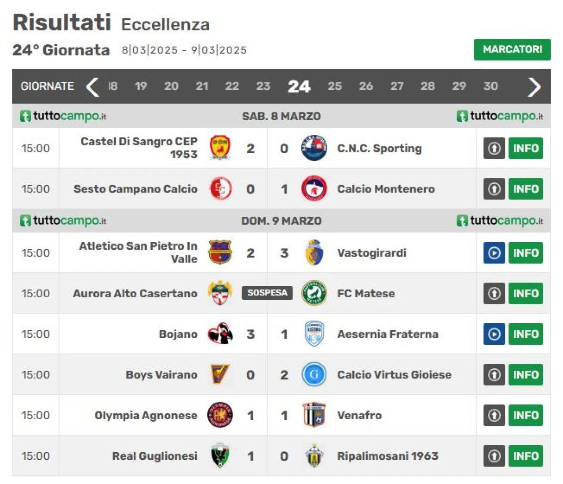The image size is (563, 484).
Task: Click the grey upload icon for FC Matese match
Action: click(494, 293)
